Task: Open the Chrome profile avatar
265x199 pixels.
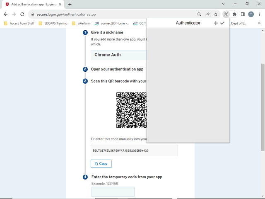Action: (x=251, y=14)
